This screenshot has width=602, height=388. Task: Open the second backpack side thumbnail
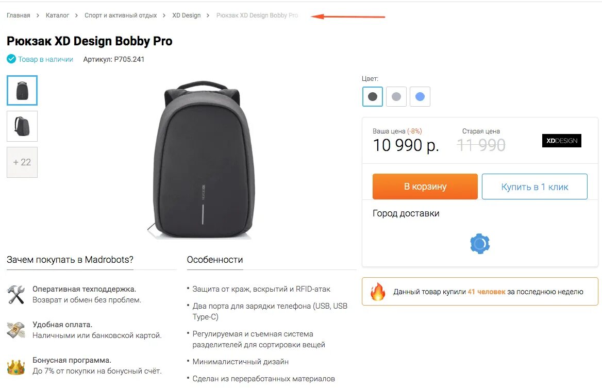click(x=22, y=126)
